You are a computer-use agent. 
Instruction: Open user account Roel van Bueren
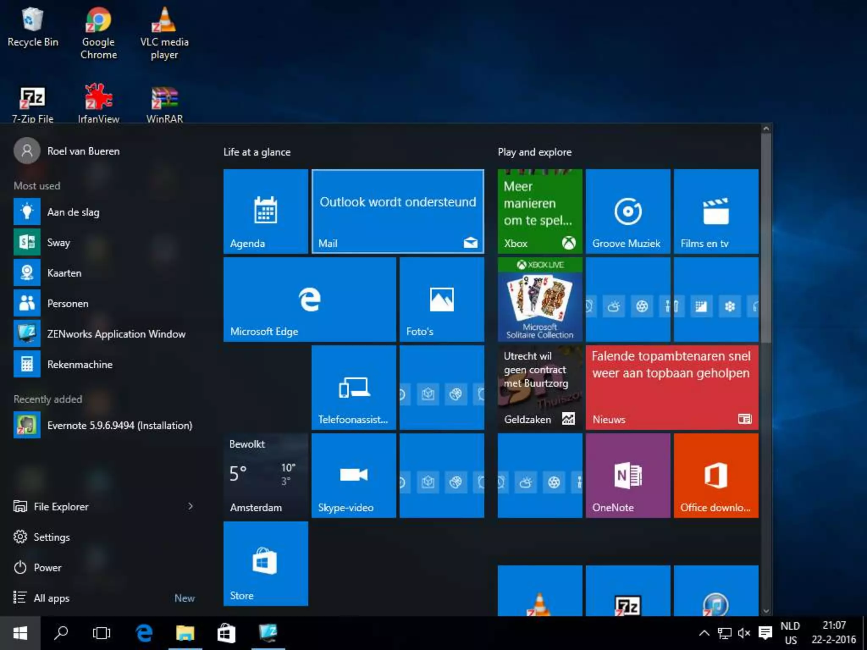[67, 150]
